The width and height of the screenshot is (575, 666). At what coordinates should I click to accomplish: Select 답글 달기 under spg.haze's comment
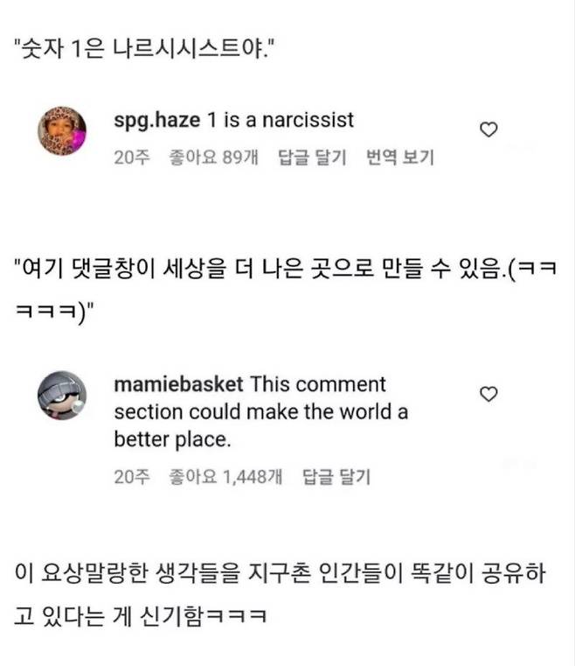tap(312, 158)
